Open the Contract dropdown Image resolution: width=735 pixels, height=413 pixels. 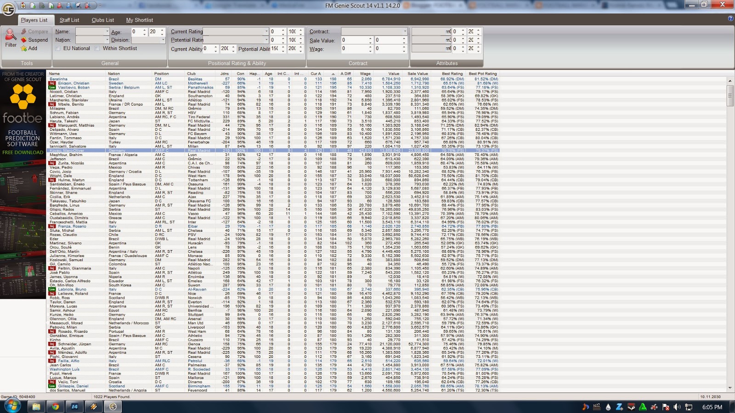(x=405, y=32)
